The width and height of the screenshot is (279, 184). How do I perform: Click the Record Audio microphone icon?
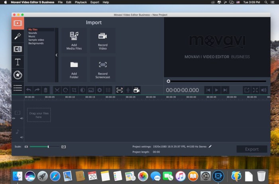[128, 90]
